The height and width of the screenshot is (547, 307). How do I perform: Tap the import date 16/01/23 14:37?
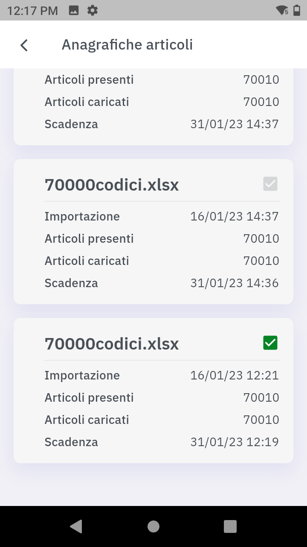point(234,216)
